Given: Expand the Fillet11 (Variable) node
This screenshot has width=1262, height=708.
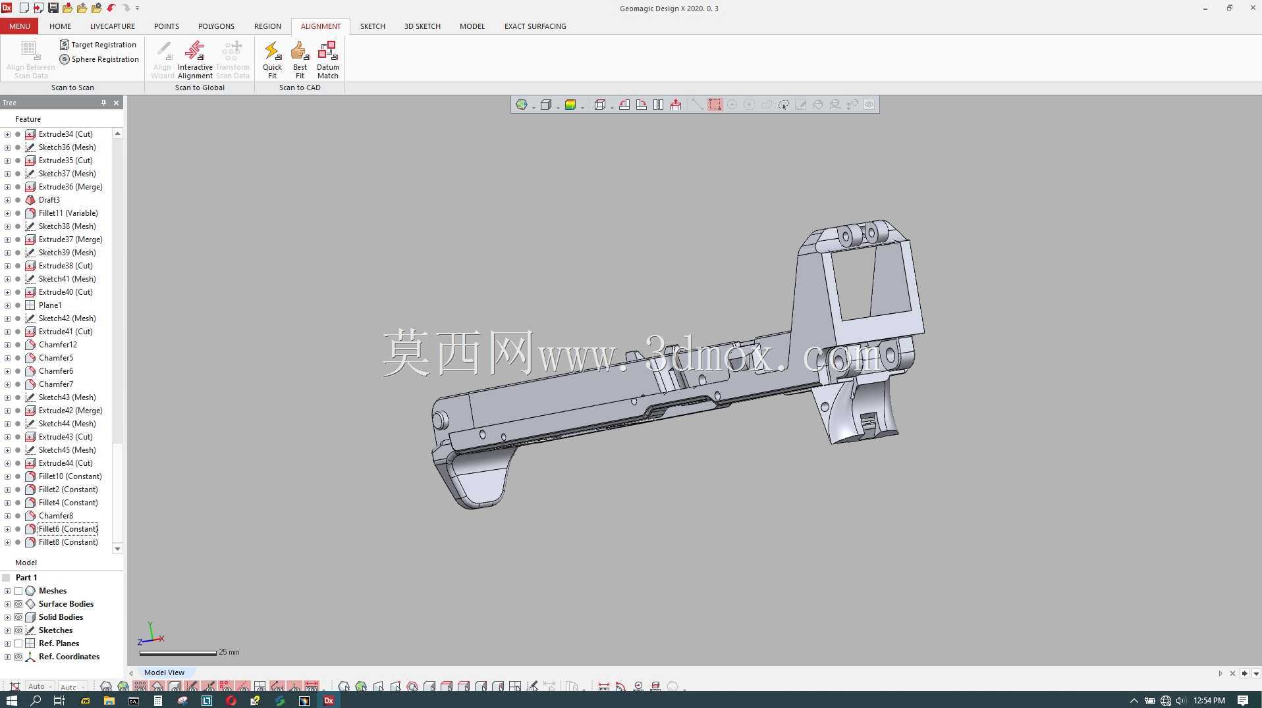Looking at the screenshot, I should pyautogui.click(x=7, y=213).
